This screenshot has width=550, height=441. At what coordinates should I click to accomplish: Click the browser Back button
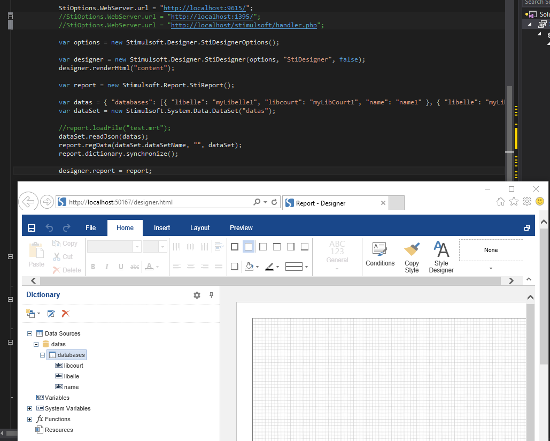(28, 202)
